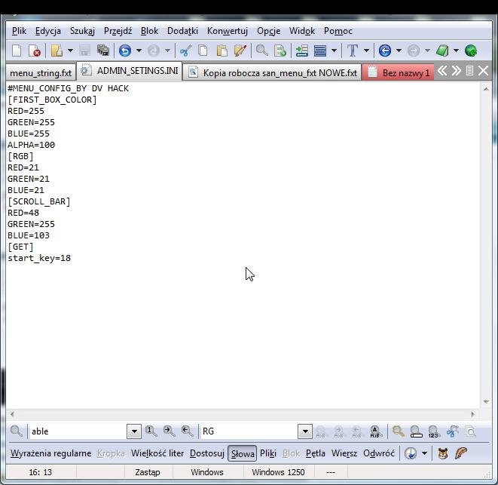This screenshot has height=485, width=498.
Task: Click the copy icon in toolbar
Action: 203,51
